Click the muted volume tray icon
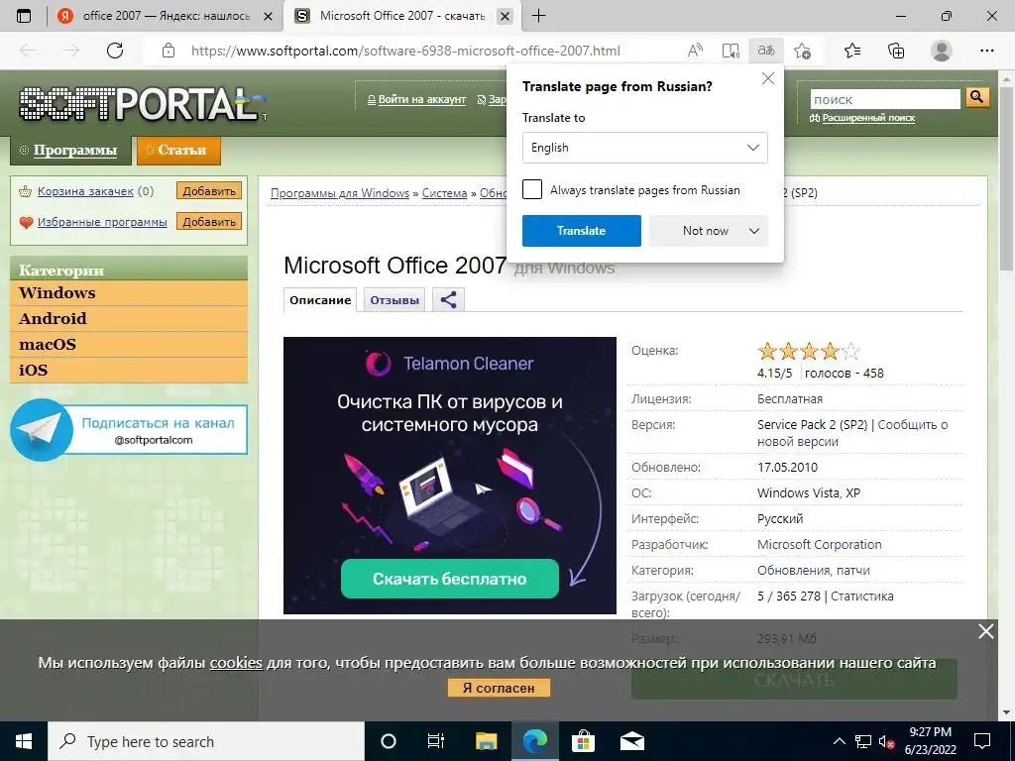Viewport: 1015px width, 761px height. (x=886, y=741)
